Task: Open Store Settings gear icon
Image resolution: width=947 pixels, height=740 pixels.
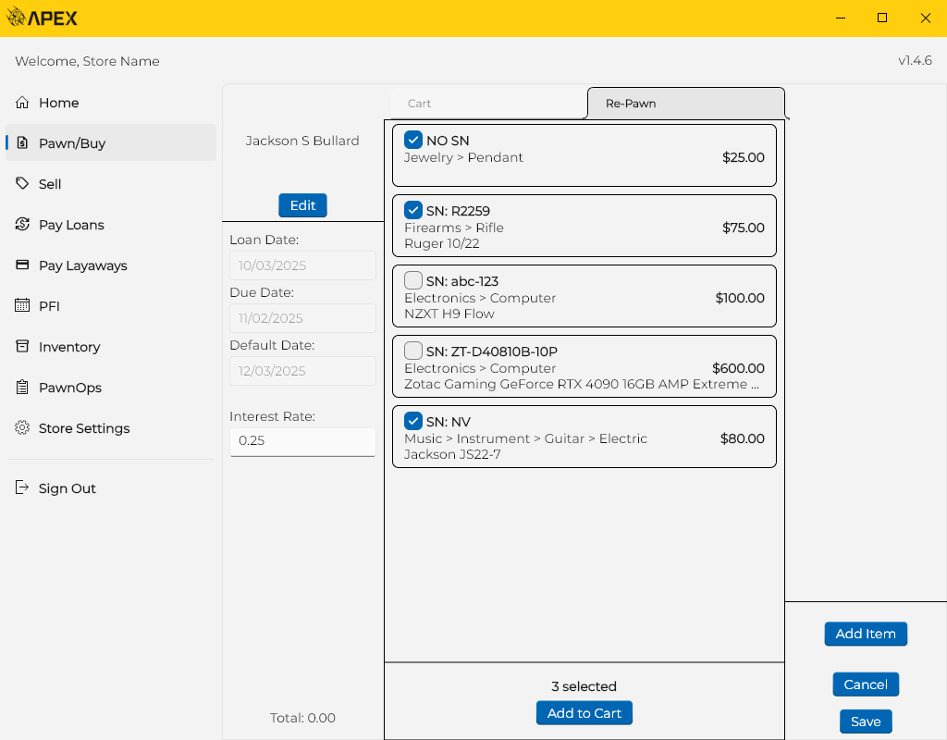Action: coord(22,428)
